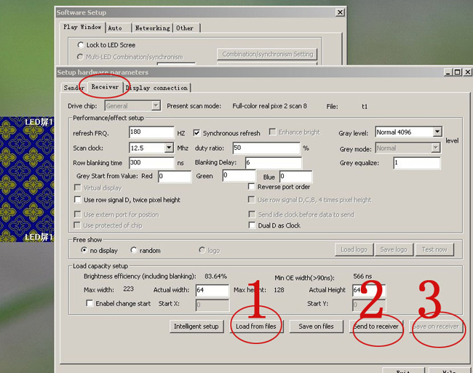Click the Load from files button
This screenshot has width=473, height=373.
click(x=255, y=326)
